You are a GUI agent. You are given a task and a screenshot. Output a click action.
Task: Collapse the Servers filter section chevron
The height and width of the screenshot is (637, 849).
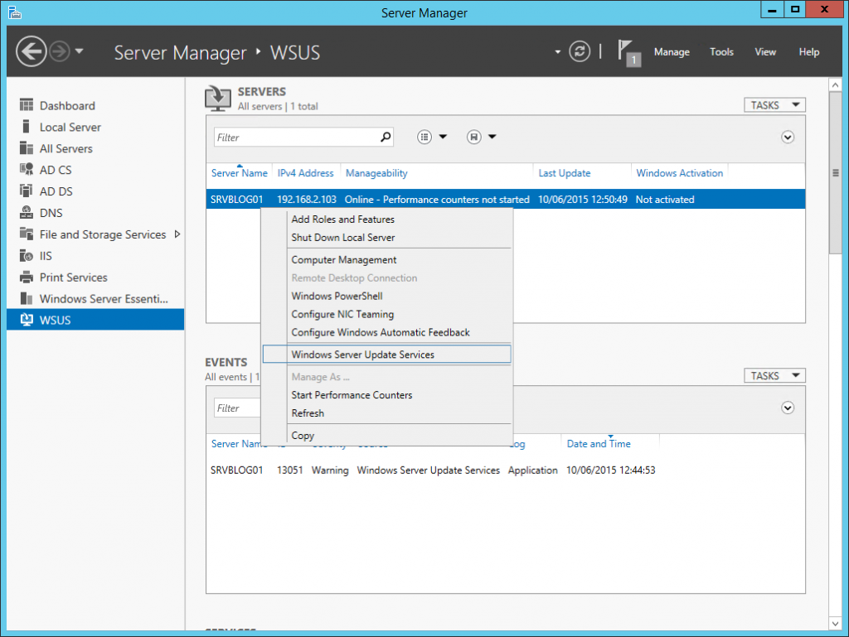[x=787, y=137]
